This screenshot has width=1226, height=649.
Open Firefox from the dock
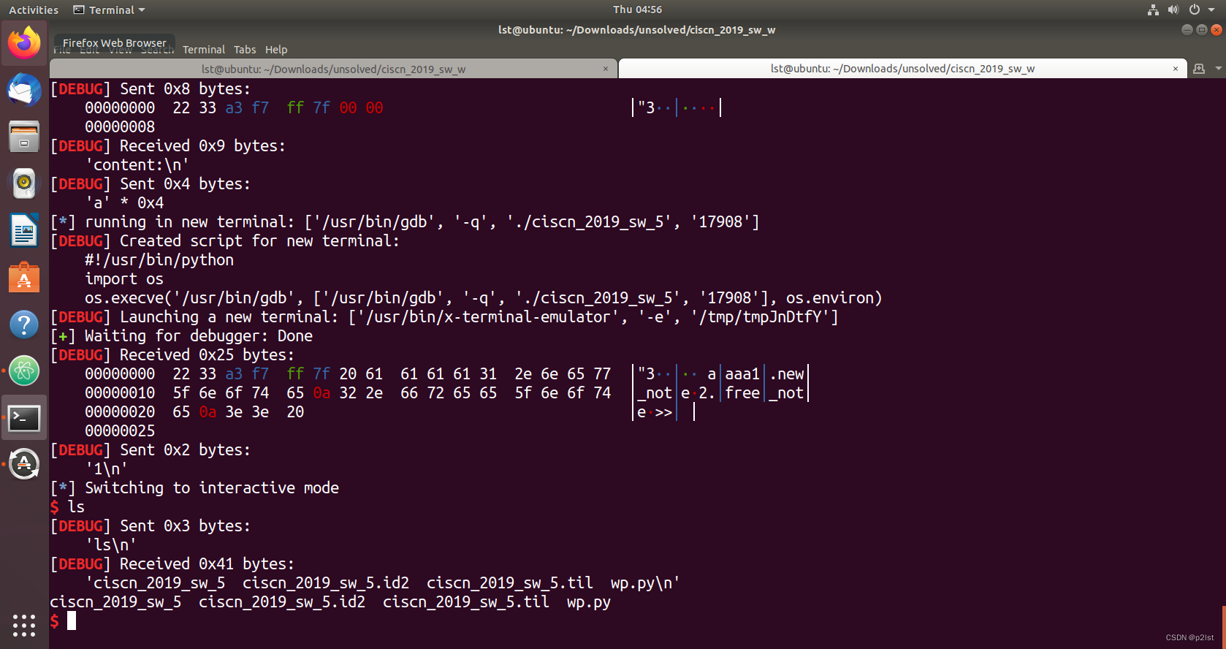coord(24,43)
